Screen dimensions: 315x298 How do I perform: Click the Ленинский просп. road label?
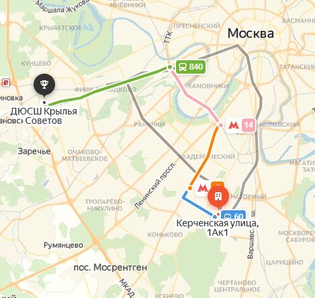coord(156,185)
